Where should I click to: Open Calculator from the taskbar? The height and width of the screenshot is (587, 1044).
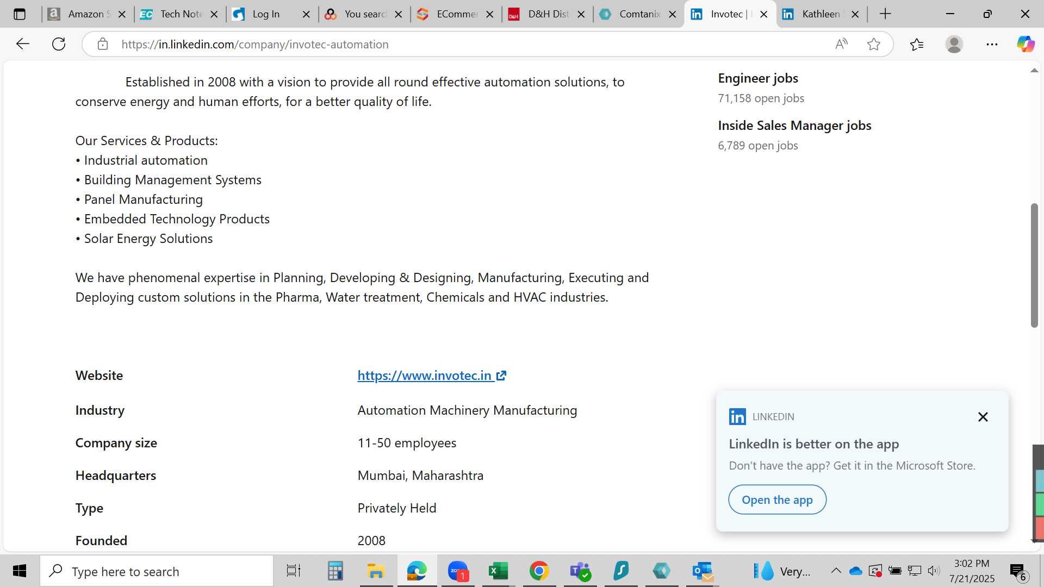point(335,571)
